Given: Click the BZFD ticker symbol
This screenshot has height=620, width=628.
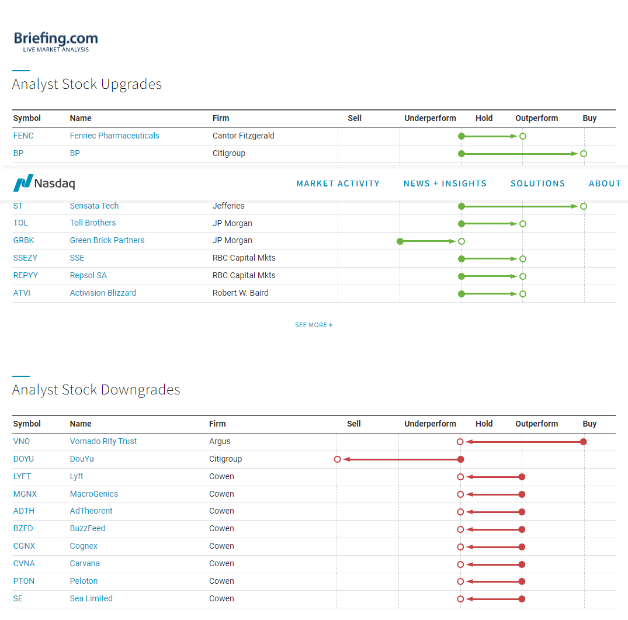Looking at the screenshot, I should 23,529.
